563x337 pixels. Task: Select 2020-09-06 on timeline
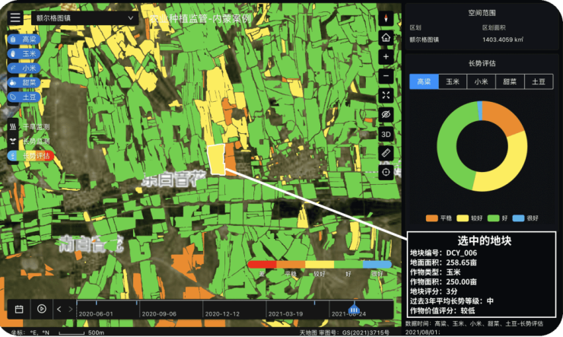pos(159,313)
